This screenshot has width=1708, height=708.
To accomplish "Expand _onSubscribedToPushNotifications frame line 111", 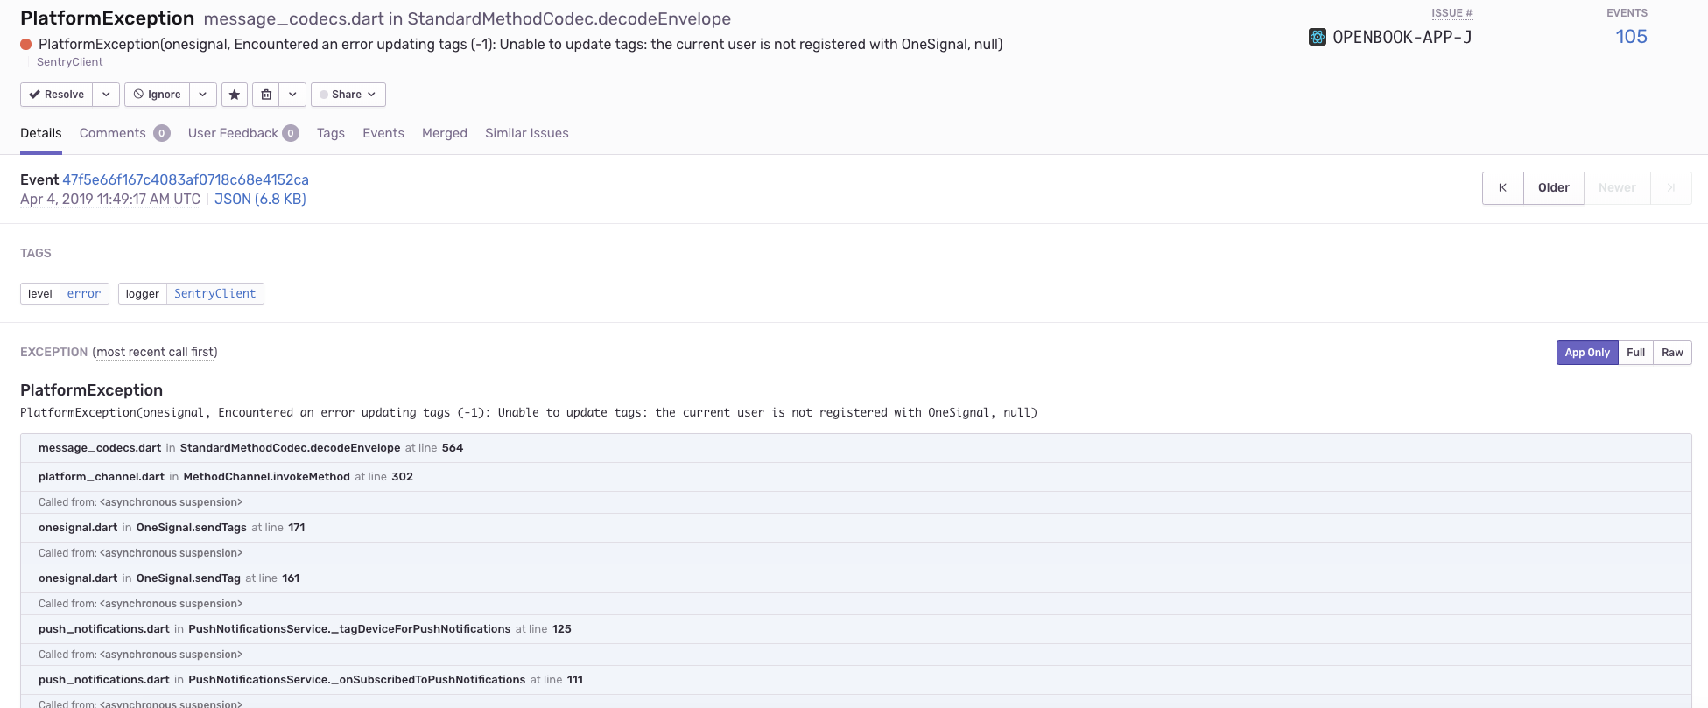I will pos(855,680).
